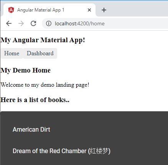
Task: Reload the page with refresh icon
Action: click(x=33, y=23)
